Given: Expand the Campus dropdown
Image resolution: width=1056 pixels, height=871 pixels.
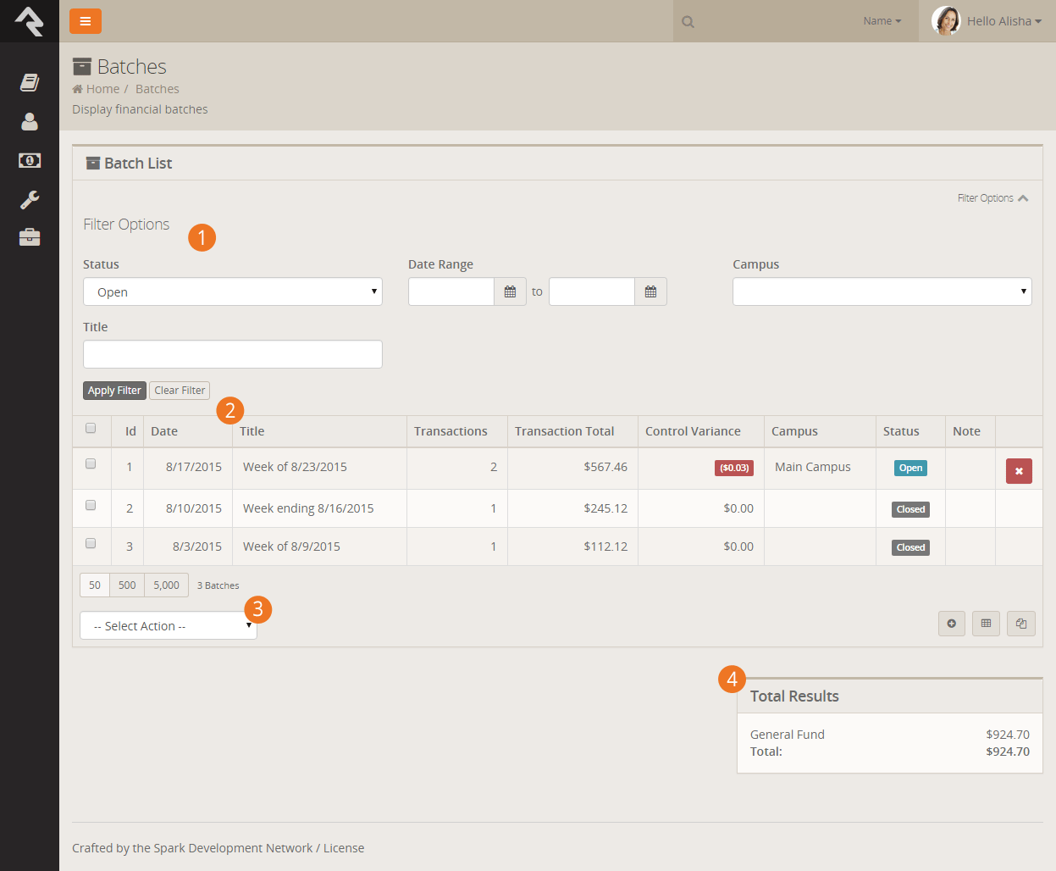Looking at the screenshot, I should click(x=882, y=291).
